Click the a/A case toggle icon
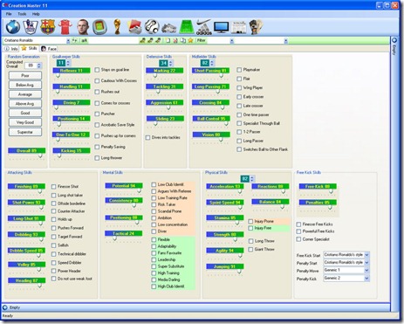The width and height of the screenshot is (404, 324). point(84,40)
